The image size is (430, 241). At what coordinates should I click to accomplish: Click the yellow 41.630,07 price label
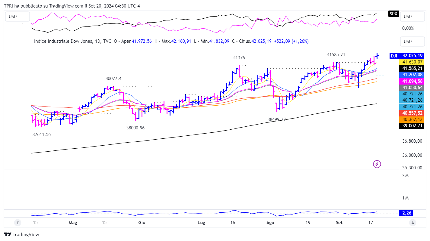tap(412, 62)
